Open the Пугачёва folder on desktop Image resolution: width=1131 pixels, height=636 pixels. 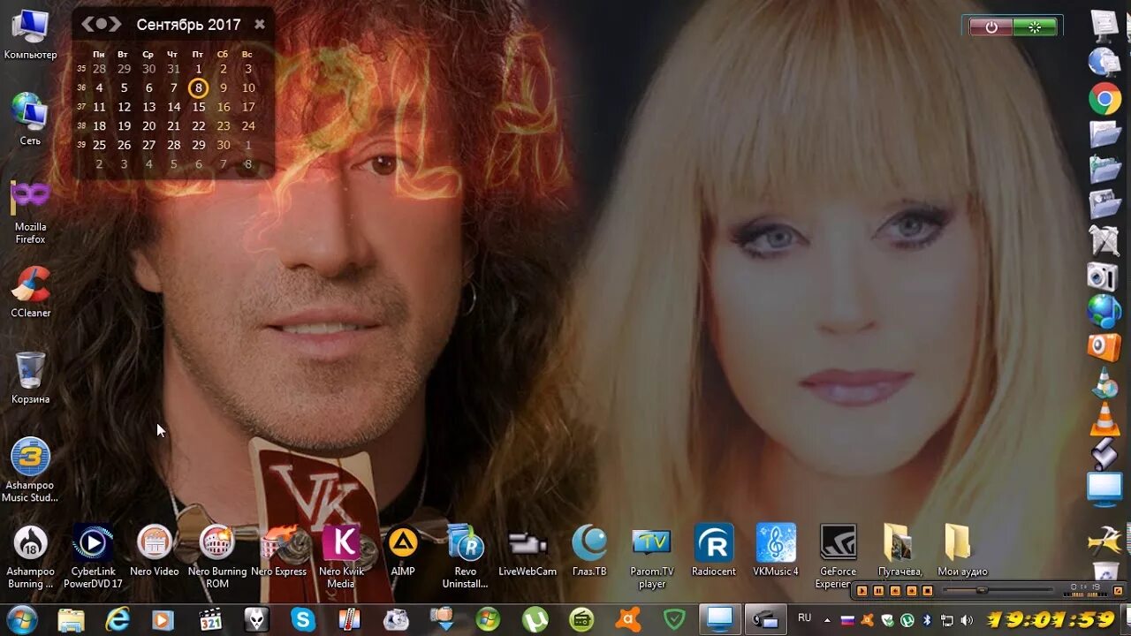pyautogui.click(x=899, y=551)
